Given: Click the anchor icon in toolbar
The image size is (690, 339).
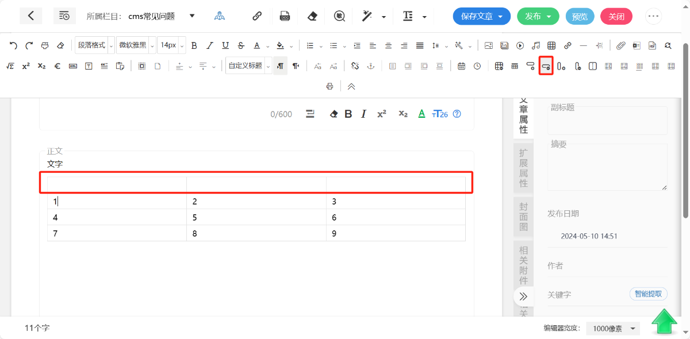Looking at the screenshot, I should (371, 66).
